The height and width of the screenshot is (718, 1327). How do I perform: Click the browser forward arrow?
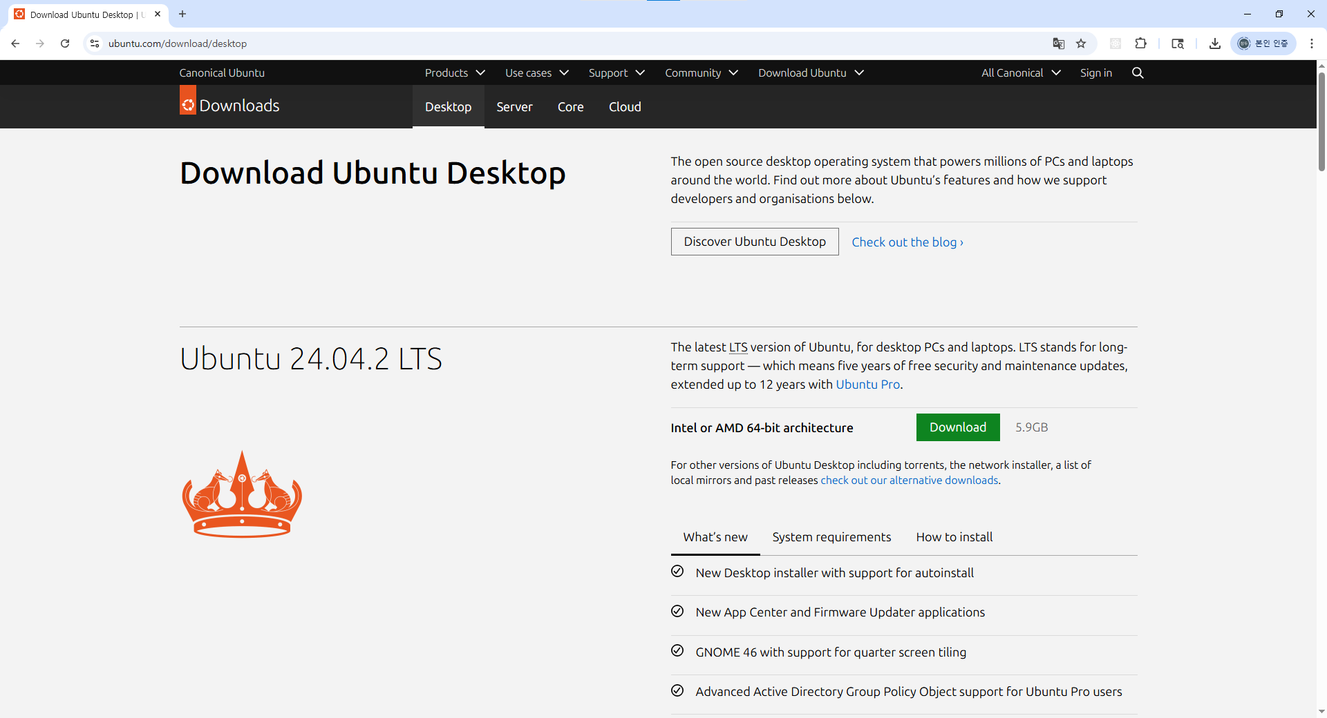[x=40, y=43]
